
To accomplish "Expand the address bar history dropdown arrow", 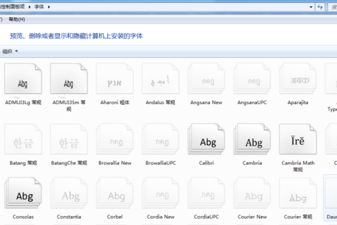I will (x=311, y=7).
